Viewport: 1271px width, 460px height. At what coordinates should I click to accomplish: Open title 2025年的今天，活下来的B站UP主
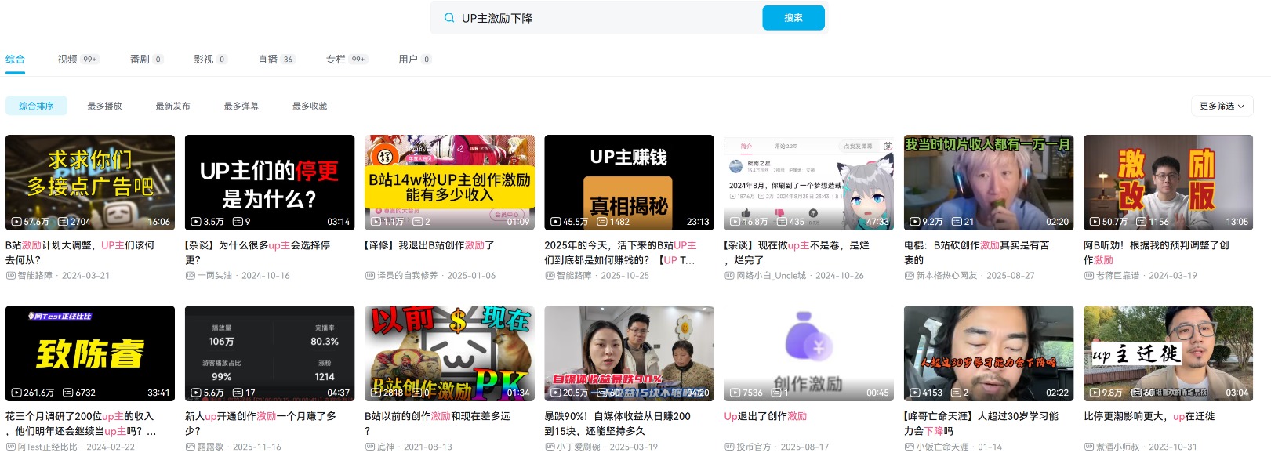pyautogui.click(x=620, y=252)
